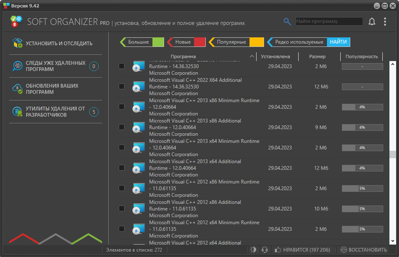This screenshot has width=399, height=257.
Task: Click the cloud program updates icon
Action: (x=17, y=89)
